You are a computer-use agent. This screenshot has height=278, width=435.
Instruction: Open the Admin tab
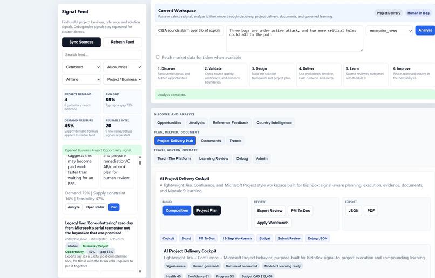(262, 158)
